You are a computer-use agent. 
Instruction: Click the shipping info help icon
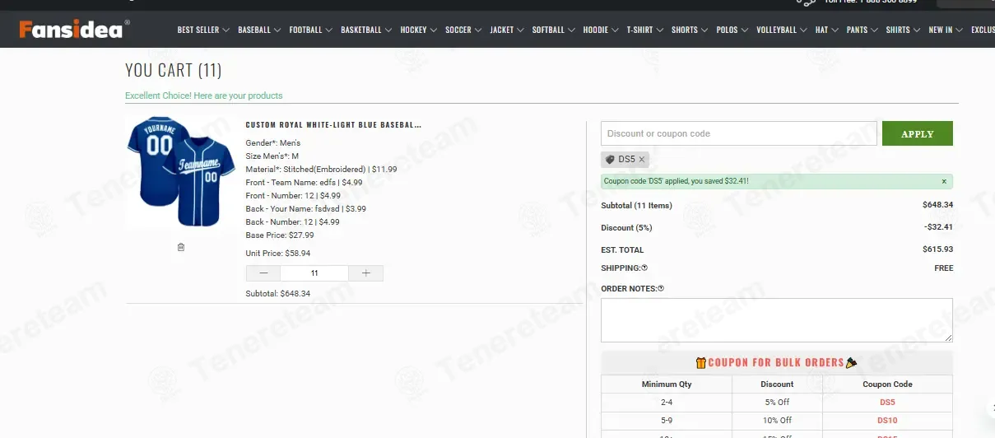(644, 268)
